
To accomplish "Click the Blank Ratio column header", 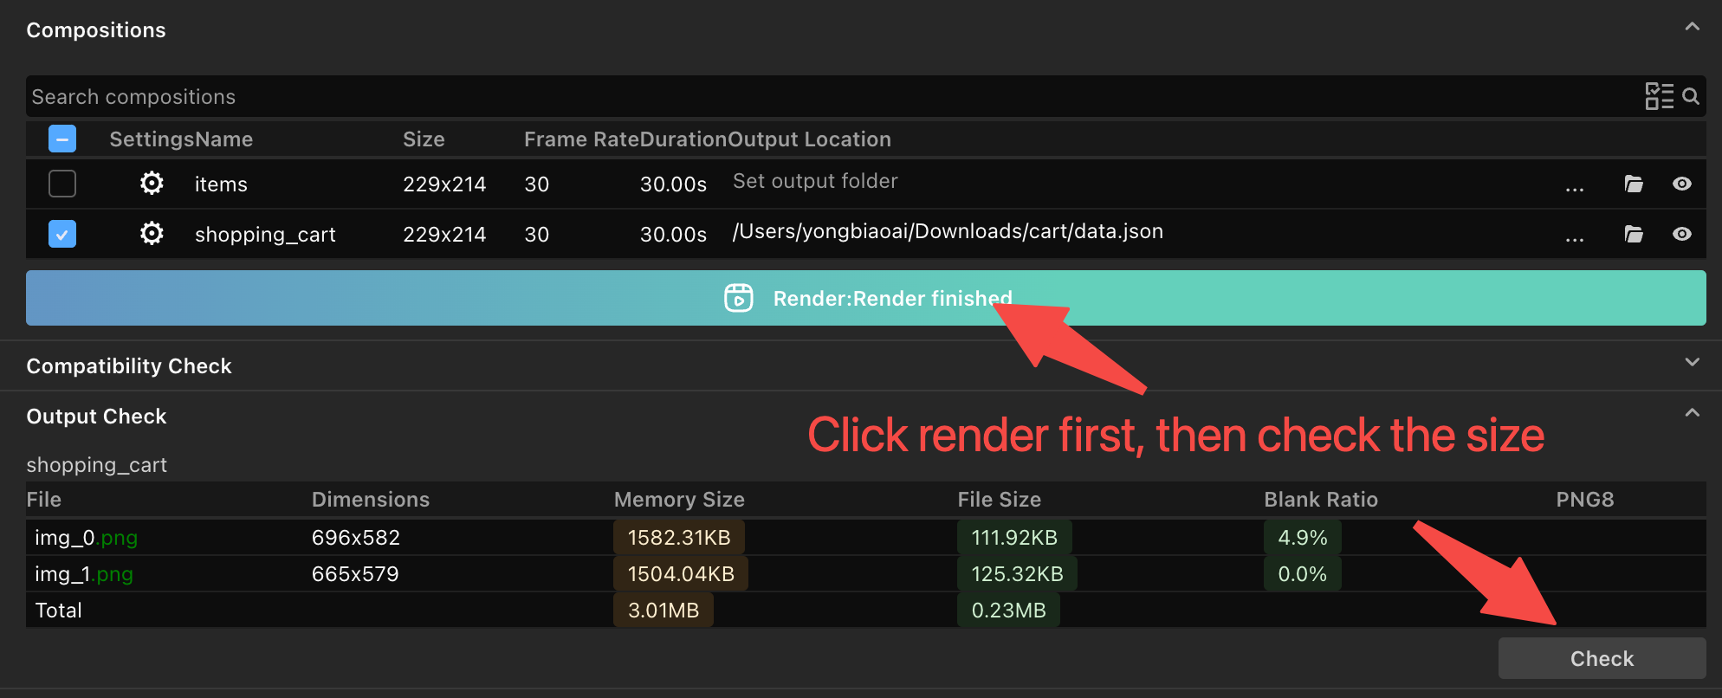I will pyautogui.click(x=1321, y=500).
